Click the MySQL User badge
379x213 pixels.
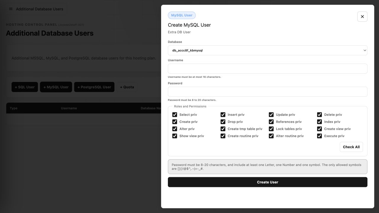[182, 15]
